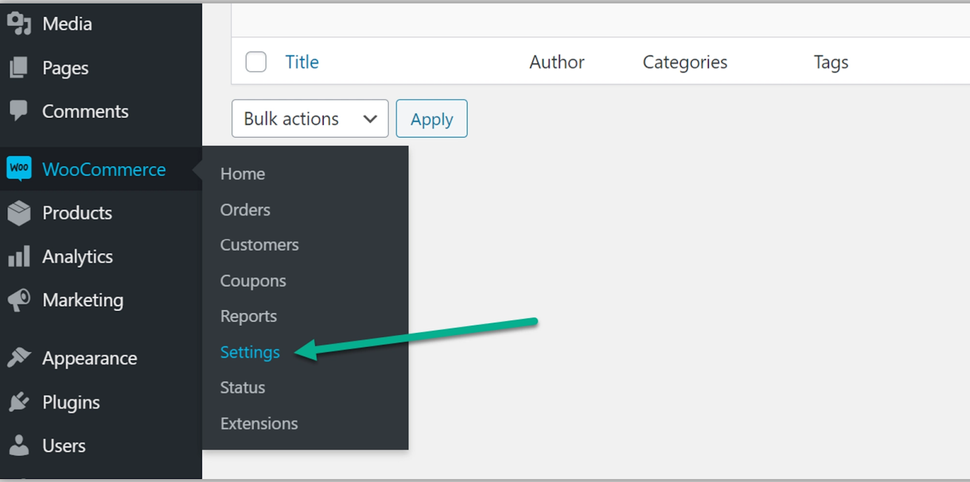Image resolution: width=970 pixels, height=482 pixels.
Task: Open Home in the WooCommerce submenu
Action: pos(242,174)
